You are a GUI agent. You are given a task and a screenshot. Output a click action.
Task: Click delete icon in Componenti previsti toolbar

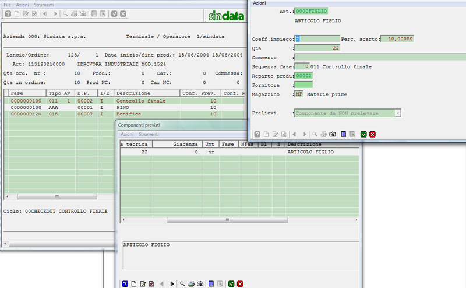(151, 283)
